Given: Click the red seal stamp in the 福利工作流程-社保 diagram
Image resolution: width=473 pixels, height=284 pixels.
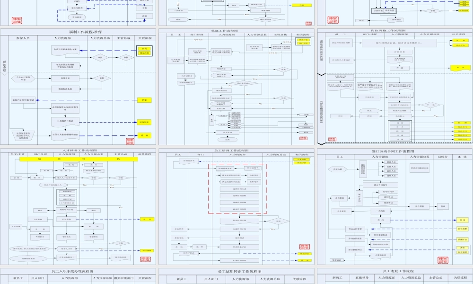Looking at the screenshot, I should tap(131, 141).
